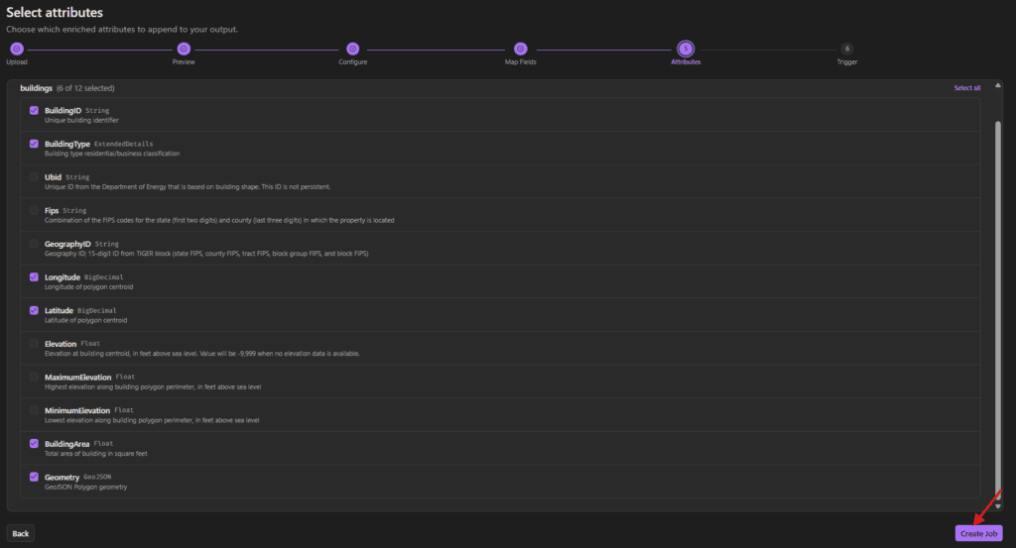The image size is (1016, 548).
Task: Check the Fips attribute checkbox
Action: [34, 210]
